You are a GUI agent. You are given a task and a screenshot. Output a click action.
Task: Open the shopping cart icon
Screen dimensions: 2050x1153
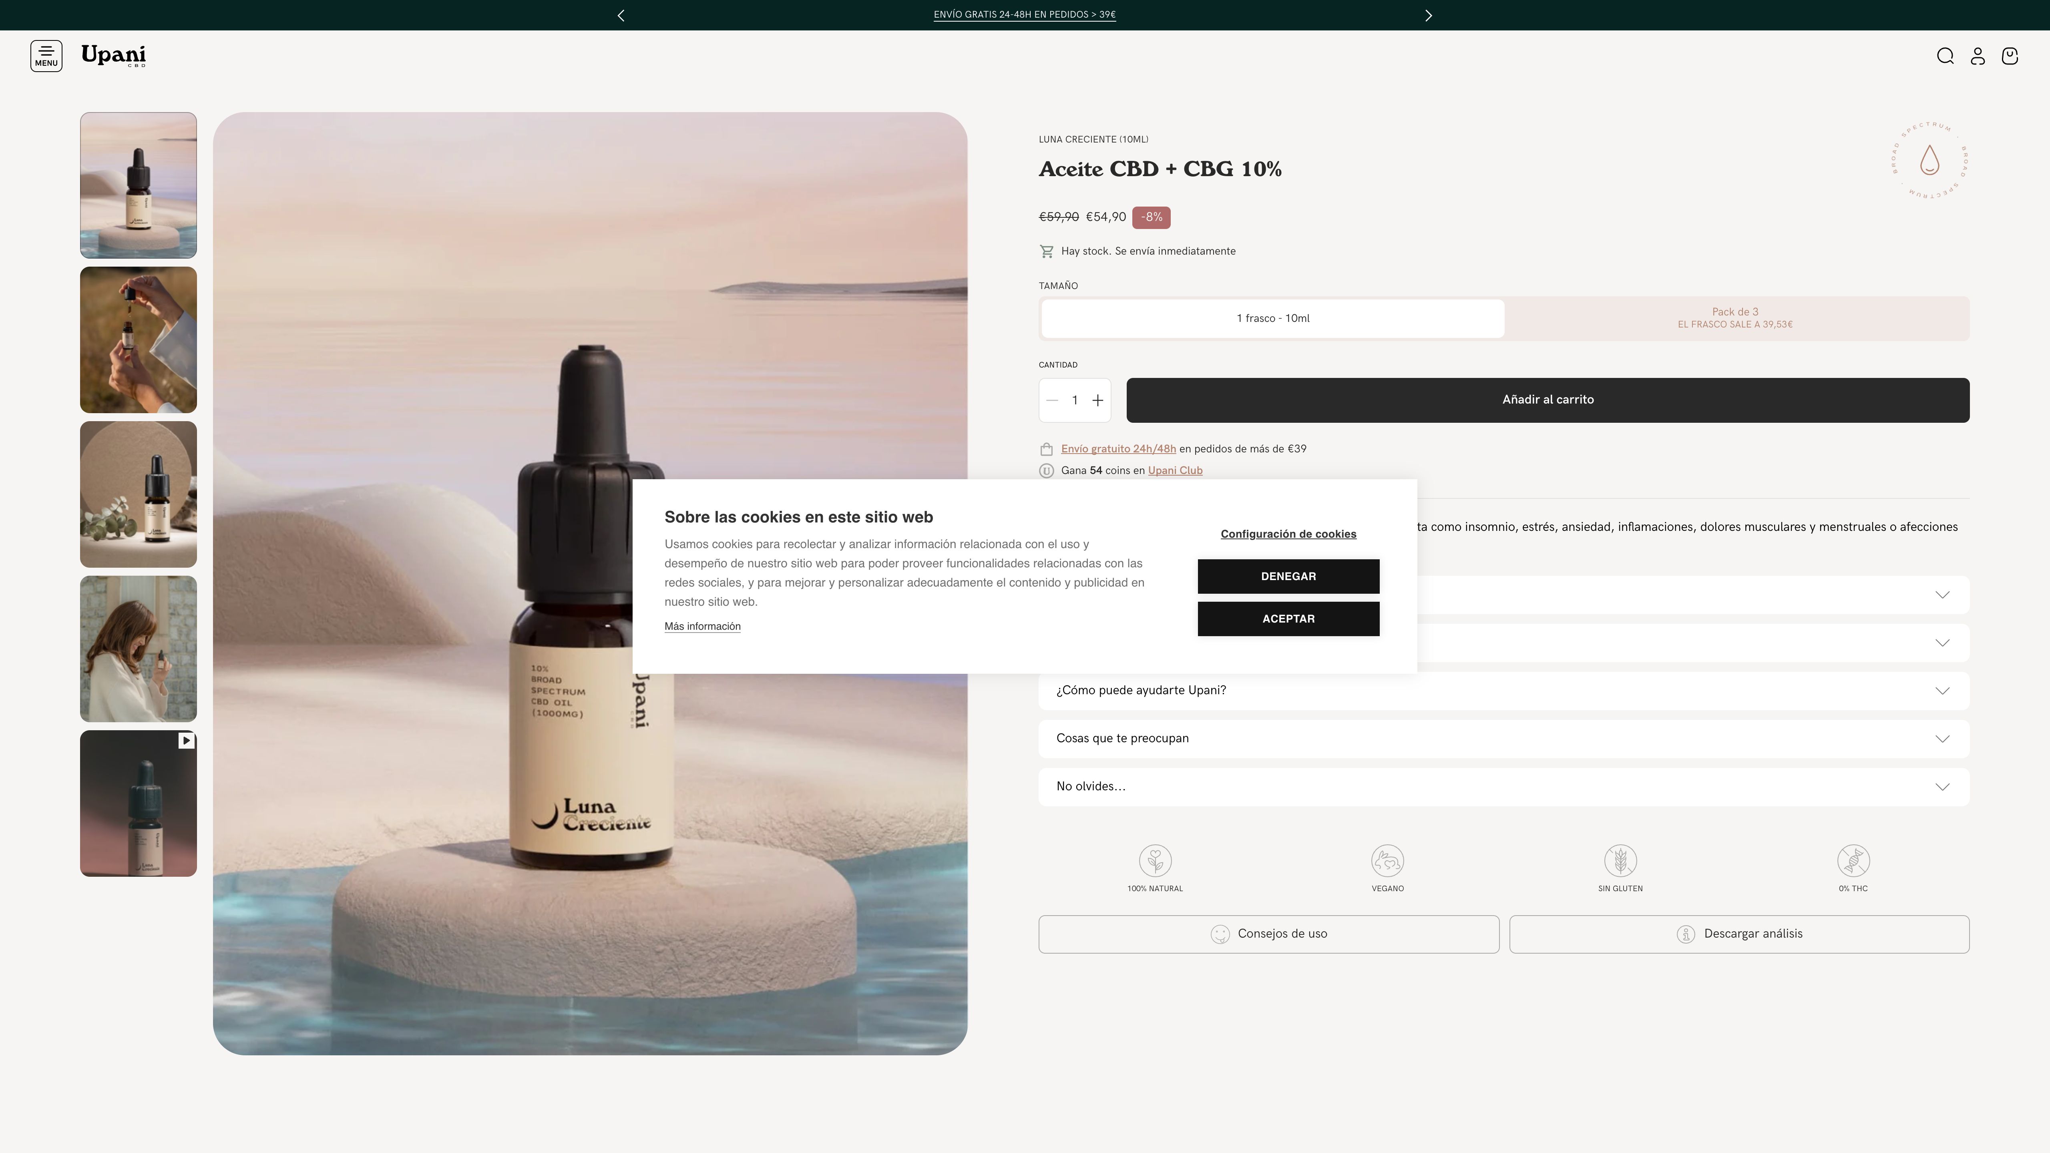[x=2010, y=56]
